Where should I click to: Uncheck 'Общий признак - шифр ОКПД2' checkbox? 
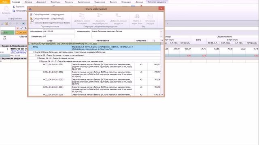tap(31, 19)
